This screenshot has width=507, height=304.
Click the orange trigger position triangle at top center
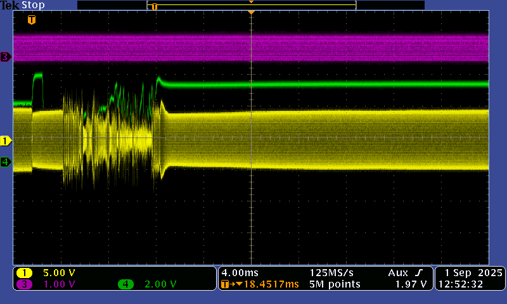pos(251,13)
